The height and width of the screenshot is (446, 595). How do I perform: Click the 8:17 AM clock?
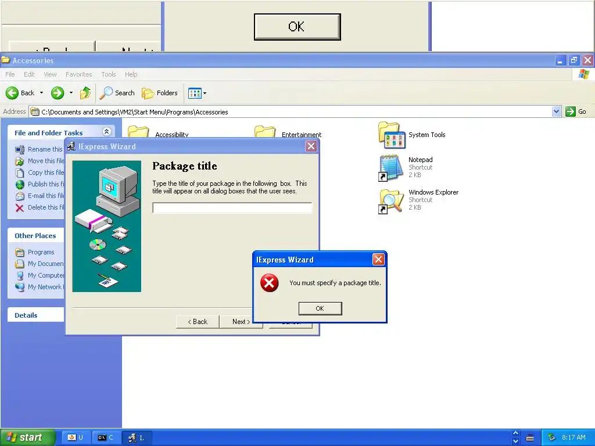(x=574, y=438)
